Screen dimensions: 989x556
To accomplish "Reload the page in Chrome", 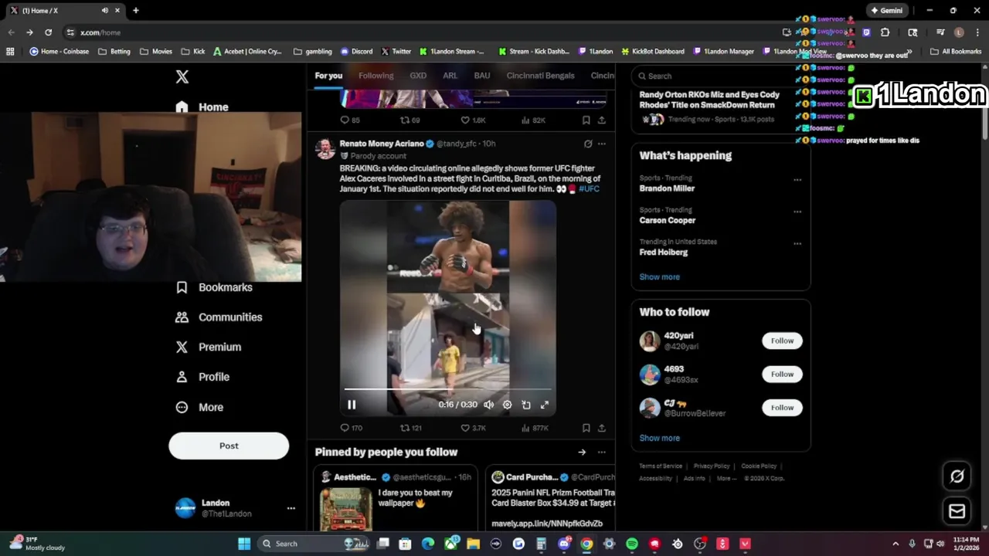I will coord(48,32).
